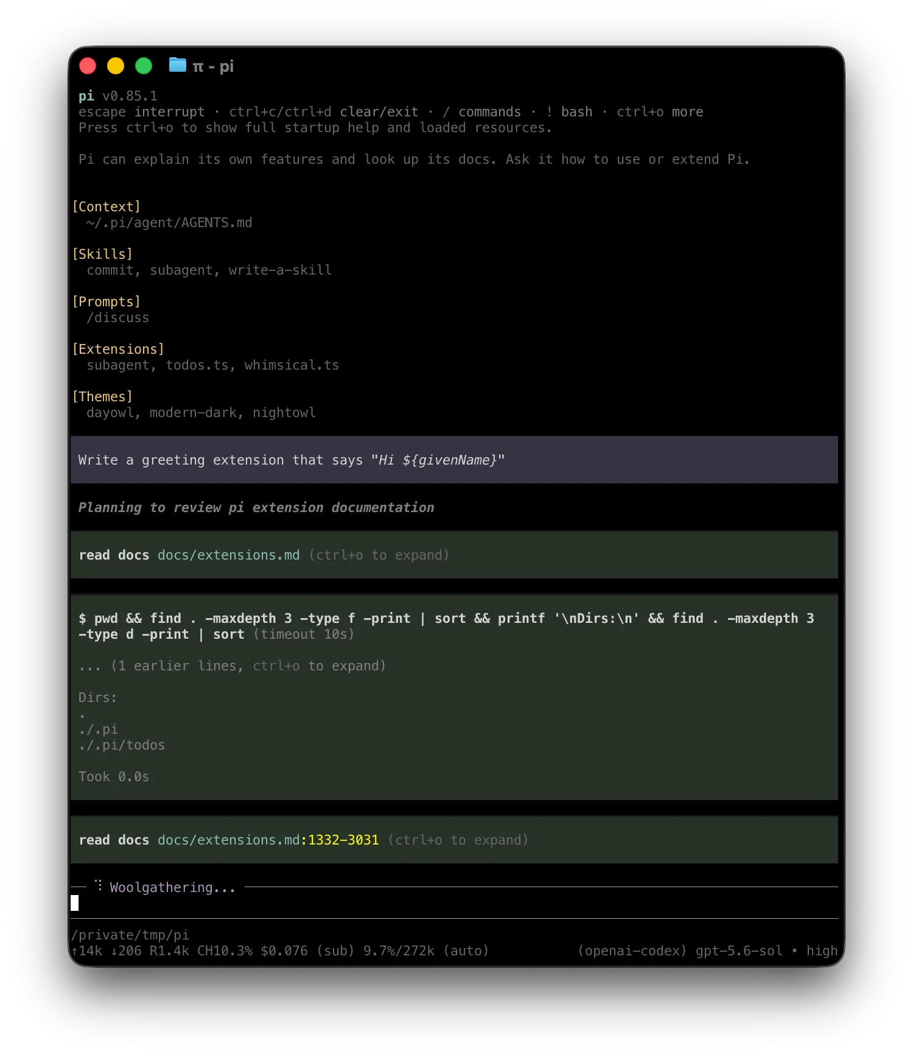Click the "Write a greeting extension" user message
The image size is (913, 1057).
454,460
